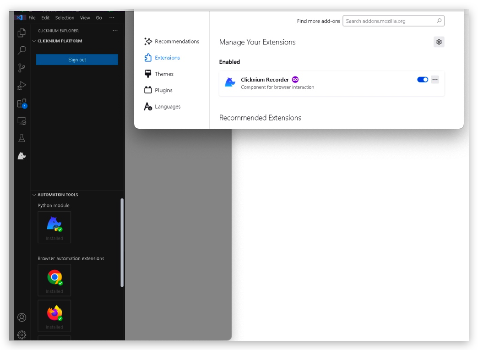Screen dimensions: 478x350
Task: Open the Search view icon
Action: 22,50
